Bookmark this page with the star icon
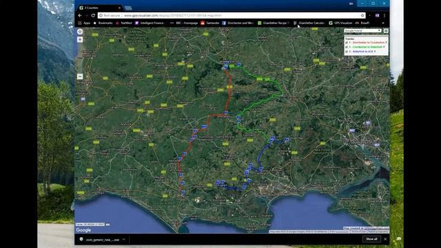Screen dimensions: 441x248 click(x=362, y=15)
